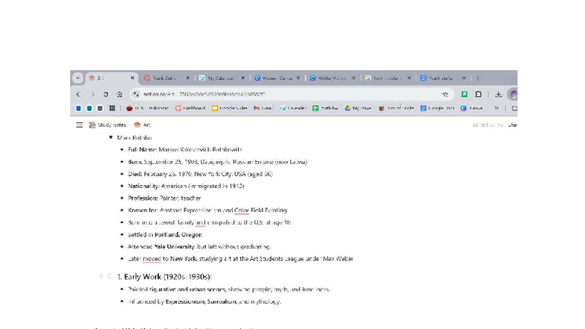Viewport: 585px width, 329px height.
Task: Click the Art breadcrumb page link
Action: 143,125
